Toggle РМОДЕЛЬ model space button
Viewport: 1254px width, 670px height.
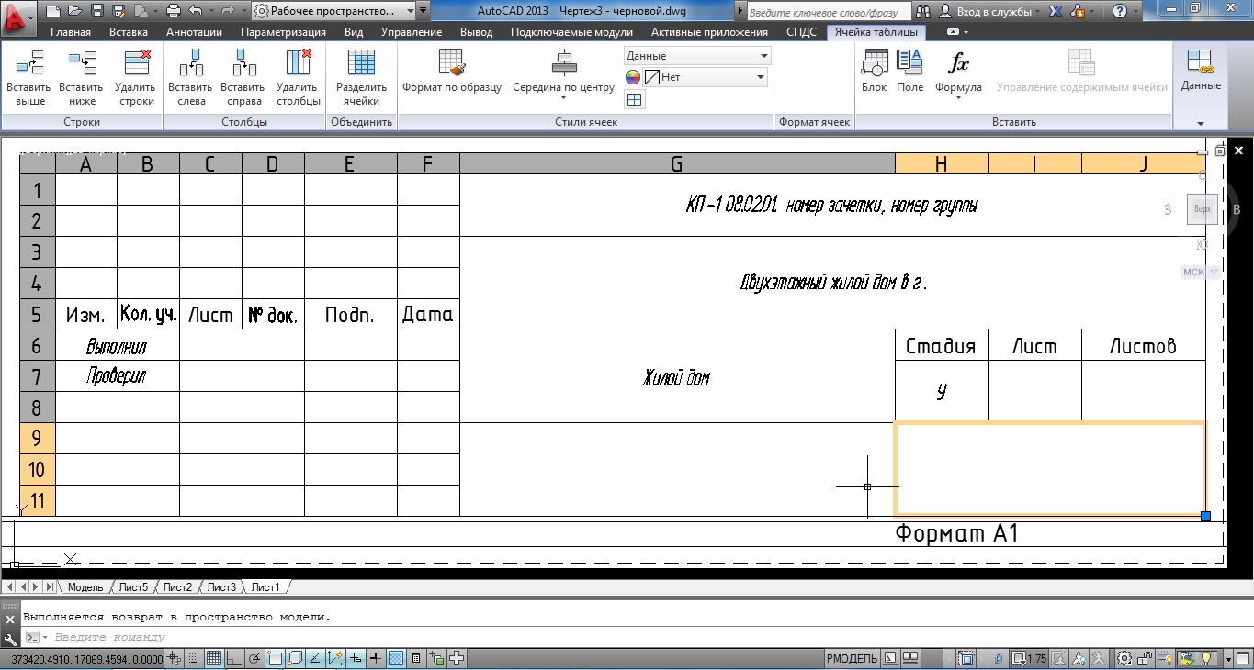click(852, 658)
